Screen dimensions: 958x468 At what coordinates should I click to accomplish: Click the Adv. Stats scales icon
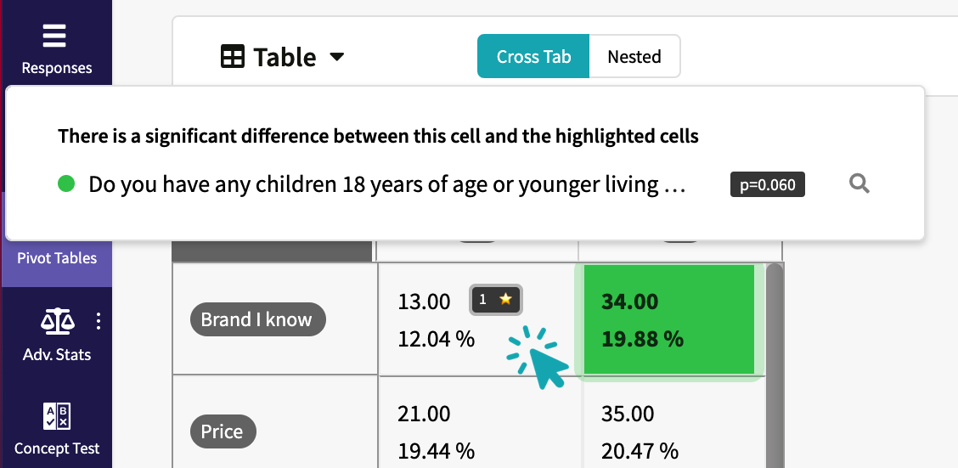58,321
